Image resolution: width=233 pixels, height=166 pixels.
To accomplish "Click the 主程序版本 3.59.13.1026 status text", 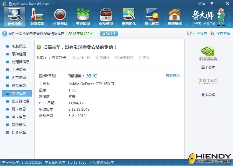I will [22, 163].
